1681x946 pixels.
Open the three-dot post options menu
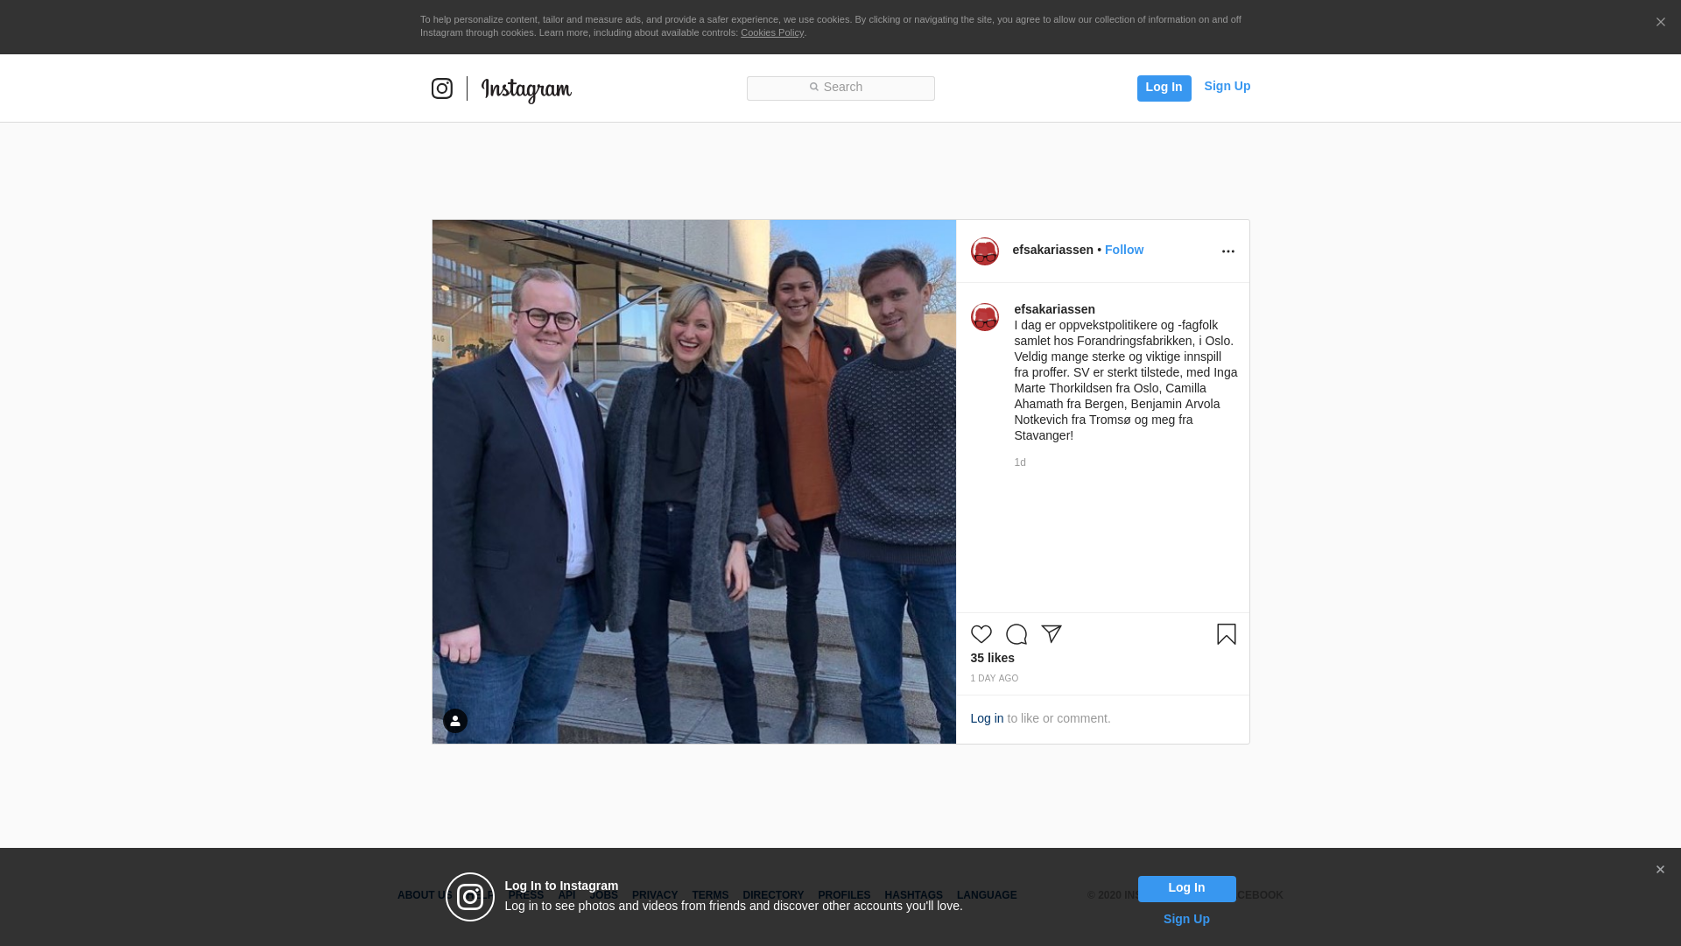[1228, 251]
